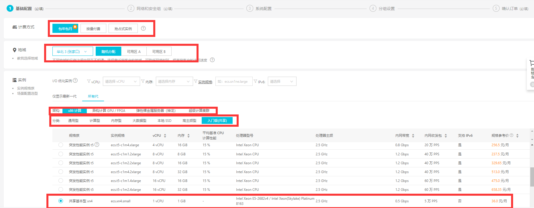The height and width of the screenshot is (208, 534).
Task: Select radio for ecs.xn4.small row
Action: point(61,201)
